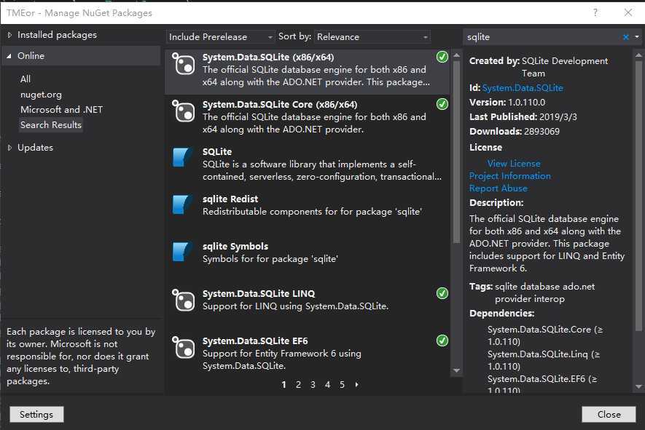Clear the sqlite search text
Screen dimensions: 645x430
625,37
